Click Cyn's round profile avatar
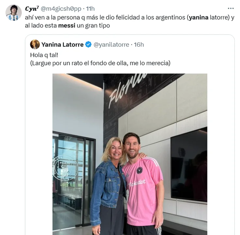240x235 pixels. click(x=13, y=12)
